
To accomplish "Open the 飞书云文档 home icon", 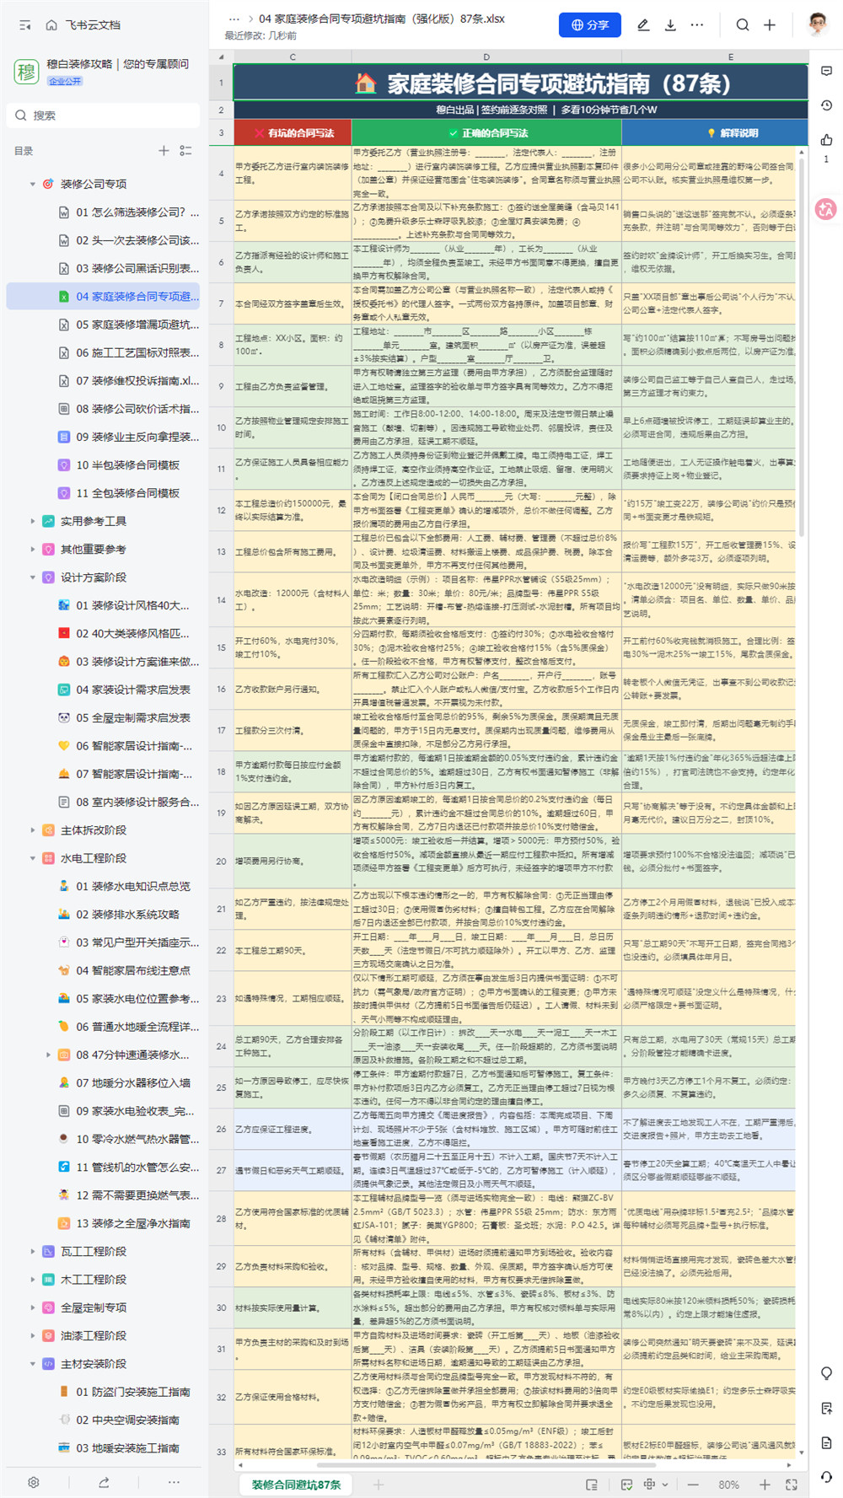I will [51, 25].
